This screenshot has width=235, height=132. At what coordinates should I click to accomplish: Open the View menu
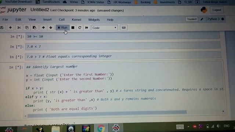tap(32, 19)
